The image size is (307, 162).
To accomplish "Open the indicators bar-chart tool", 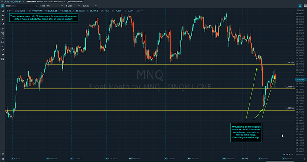I will click(x=3, y=12).
